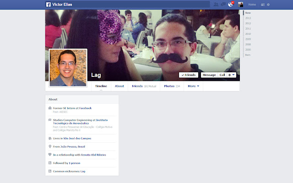
Task: Open the profile picture thumbnail
Action: click(x=68, y=68)
